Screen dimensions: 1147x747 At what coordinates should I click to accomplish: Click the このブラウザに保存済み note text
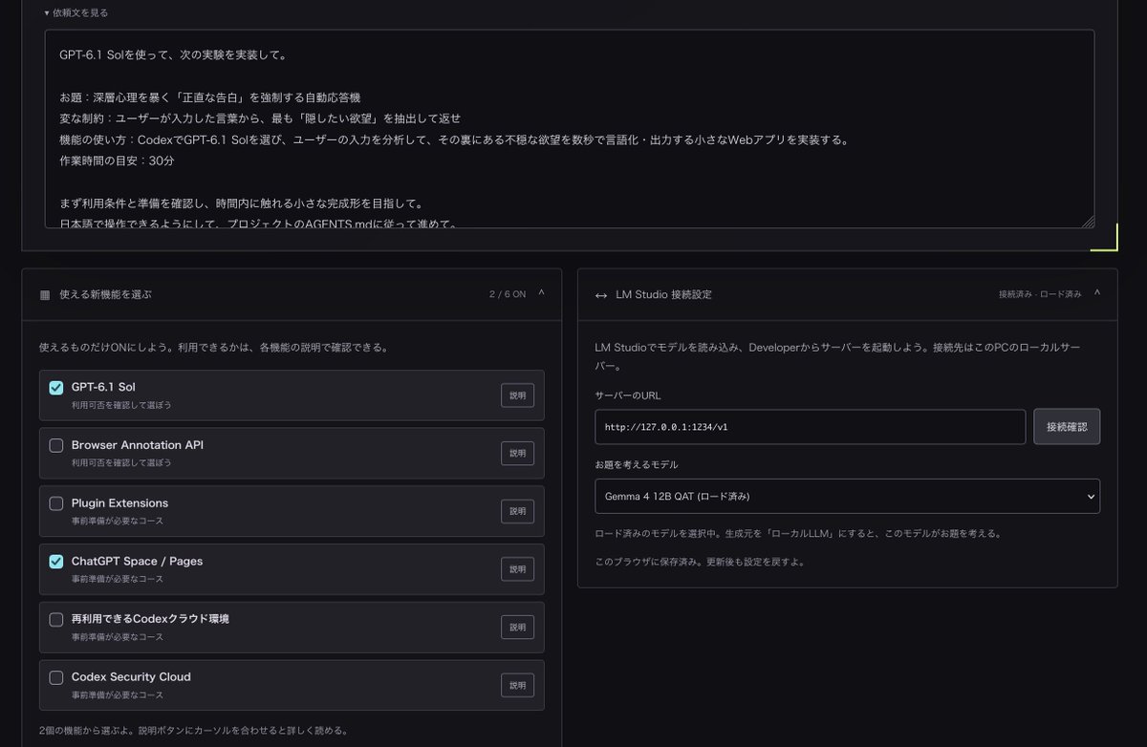tap(699, 562)
